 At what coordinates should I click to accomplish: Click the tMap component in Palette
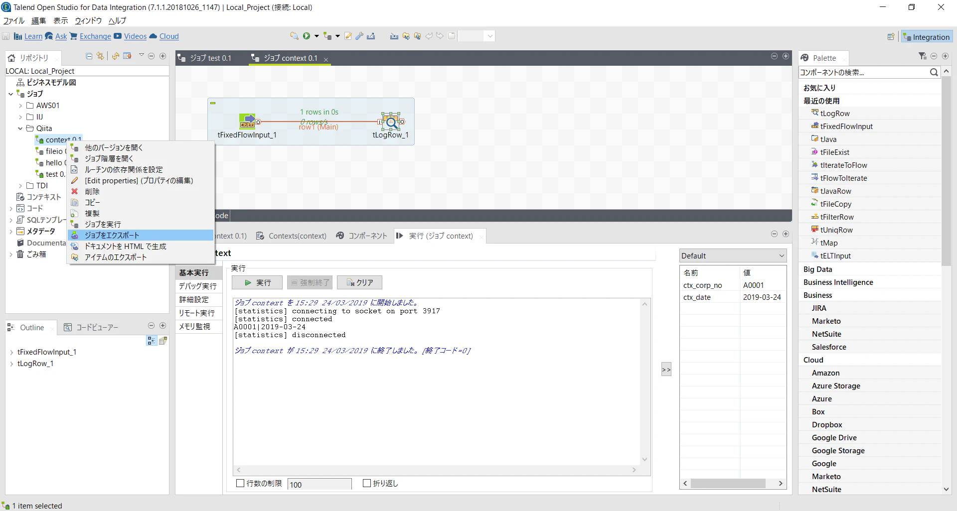pyautogui.click(x=828, y=243)
